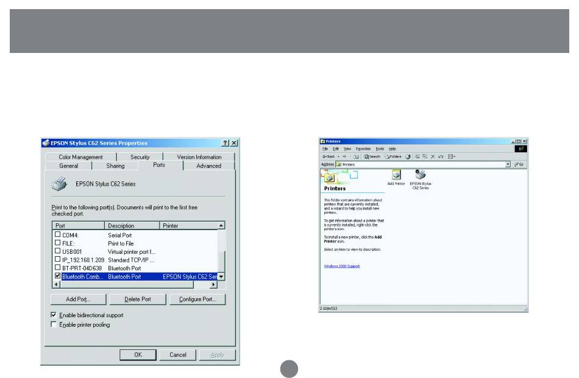Click the help question mark in the Properties title bar
This screenshot has width=579, height=378.
(x=226, y=142)
